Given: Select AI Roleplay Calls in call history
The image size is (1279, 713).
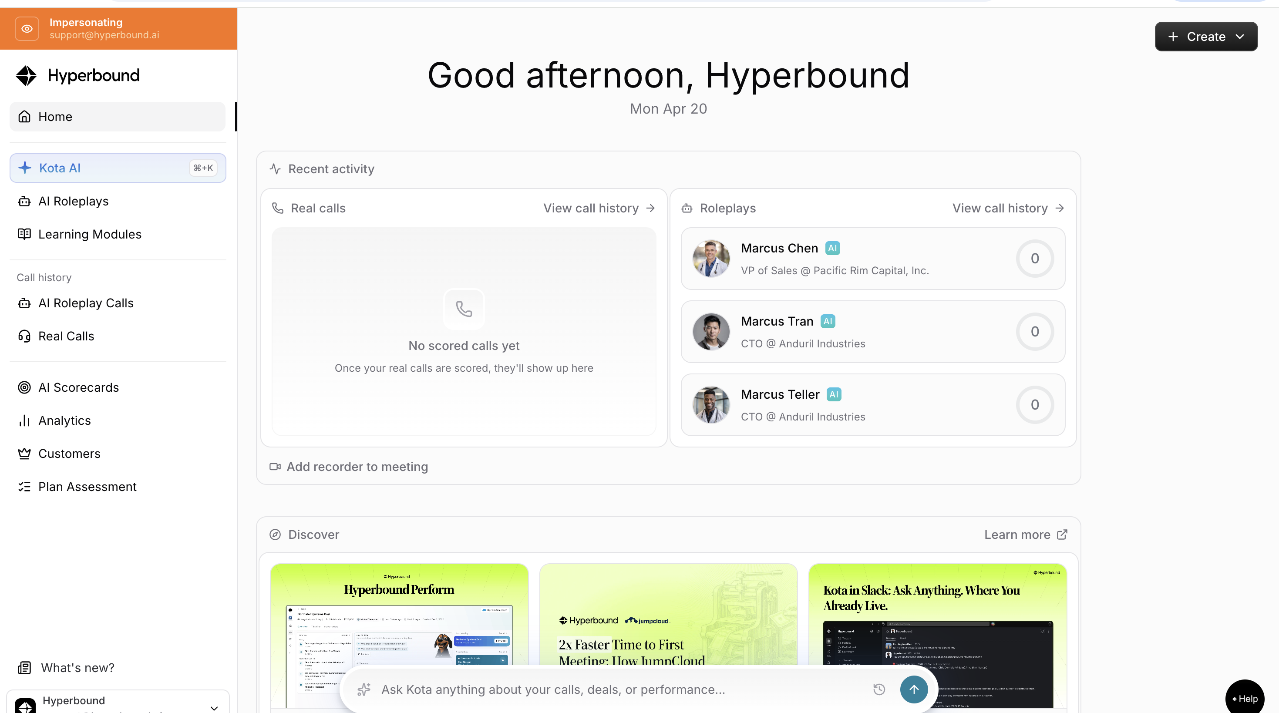Looking at the screenshot, I should [118, 303].
